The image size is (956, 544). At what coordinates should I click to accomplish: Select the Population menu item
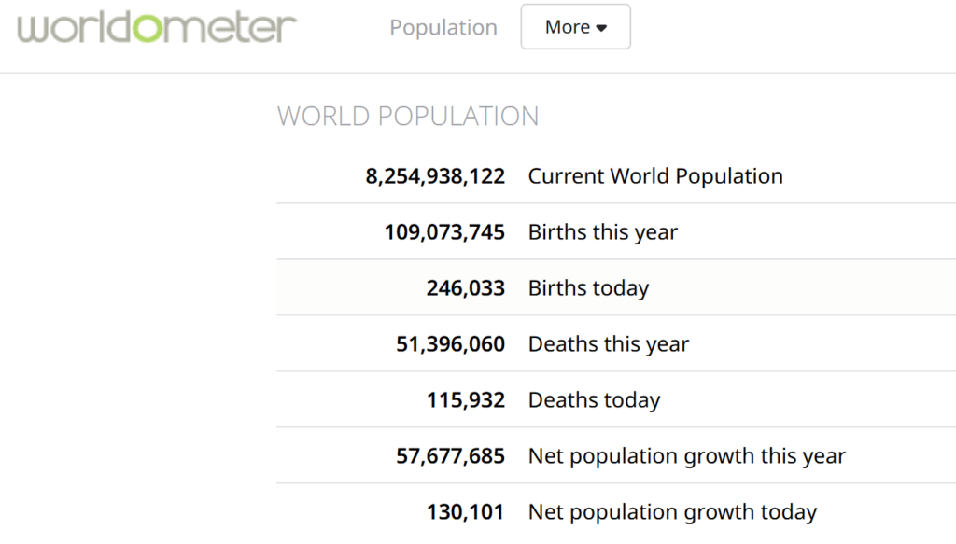pyautogui.click(x=443, y=27)
